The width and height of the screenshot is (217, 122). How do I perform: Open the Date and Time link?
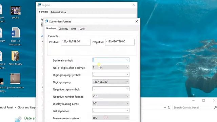[x=30, y=118]
